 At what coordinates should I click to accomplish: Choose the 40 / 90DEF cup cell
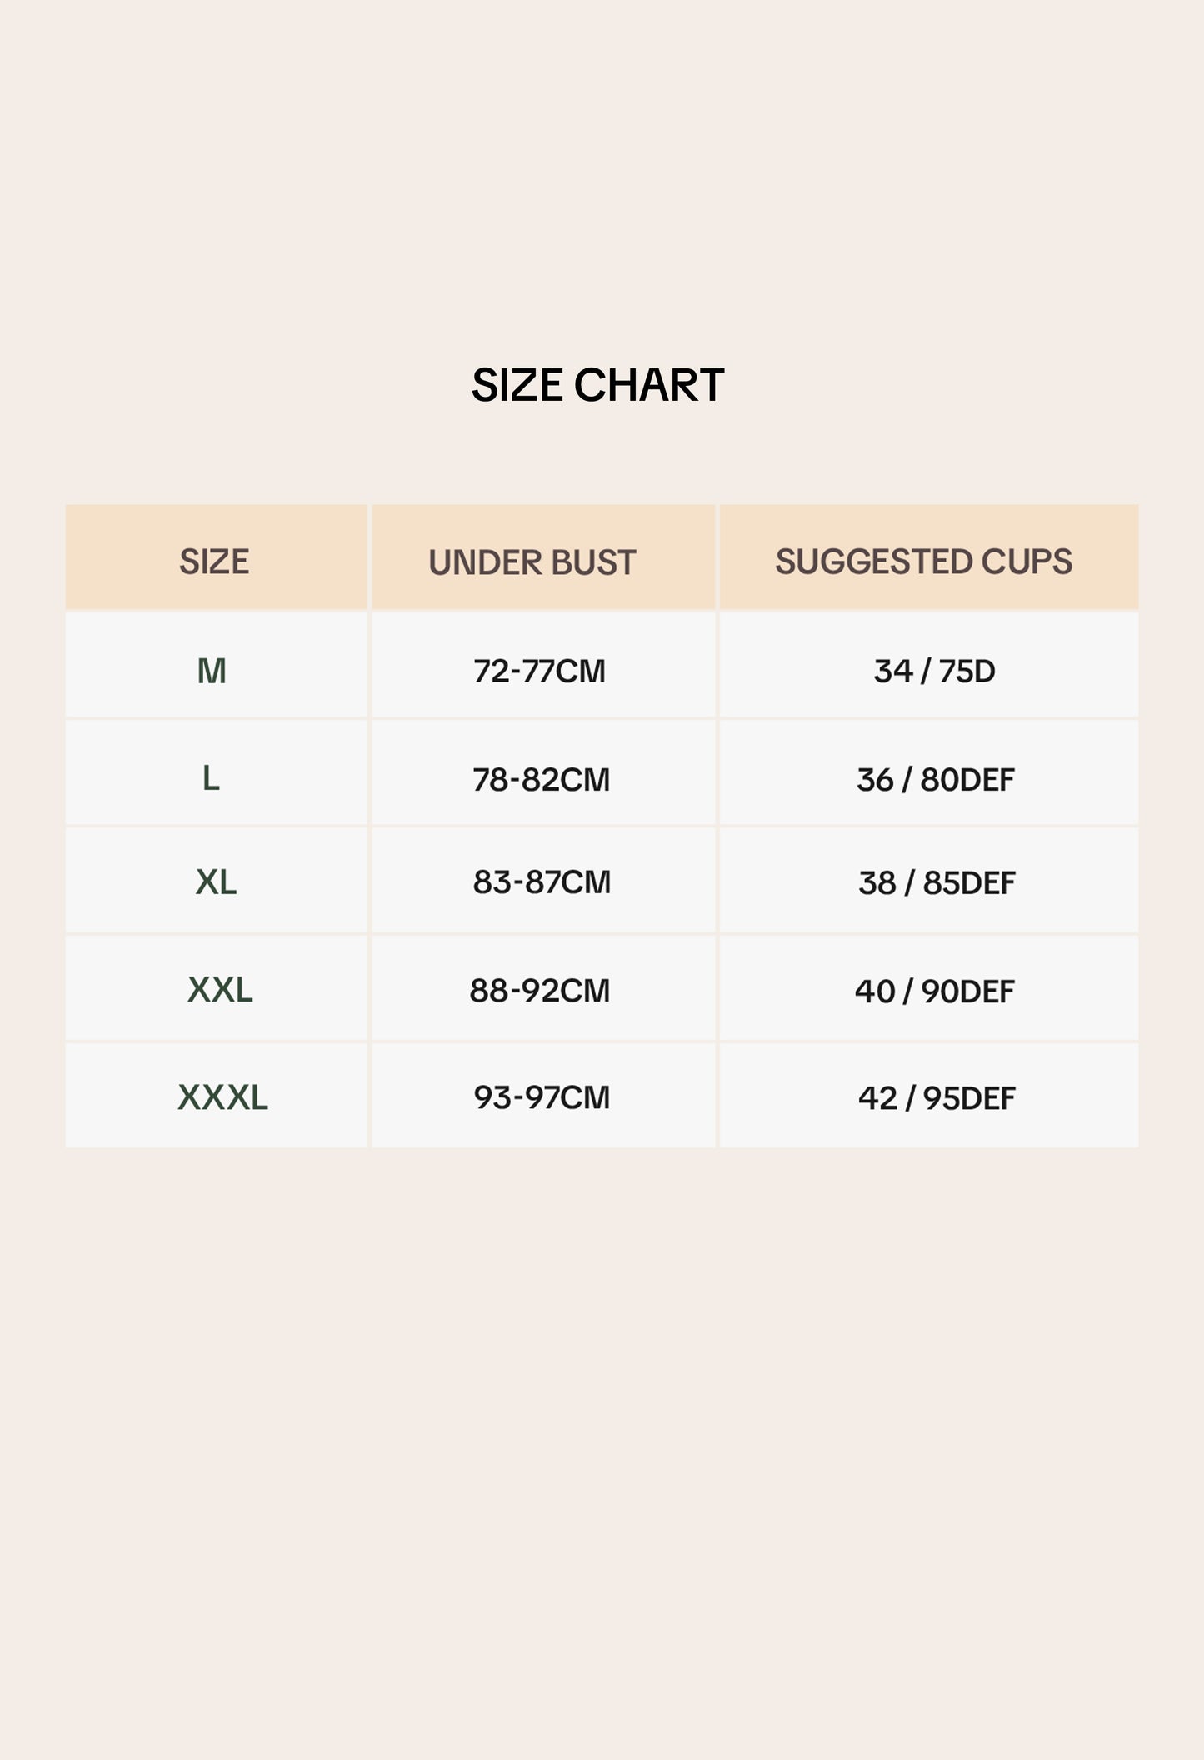coord(934,991)
